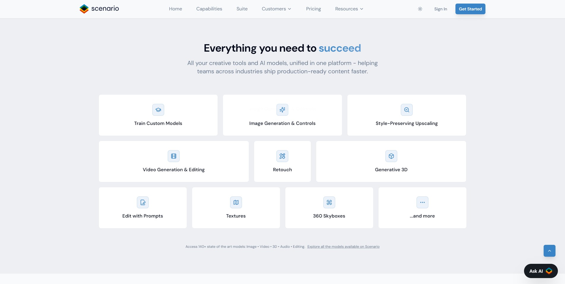Open the Capabilities nav item
The height and width of the screenshot is (284, 565).
(x=209, y=9)
